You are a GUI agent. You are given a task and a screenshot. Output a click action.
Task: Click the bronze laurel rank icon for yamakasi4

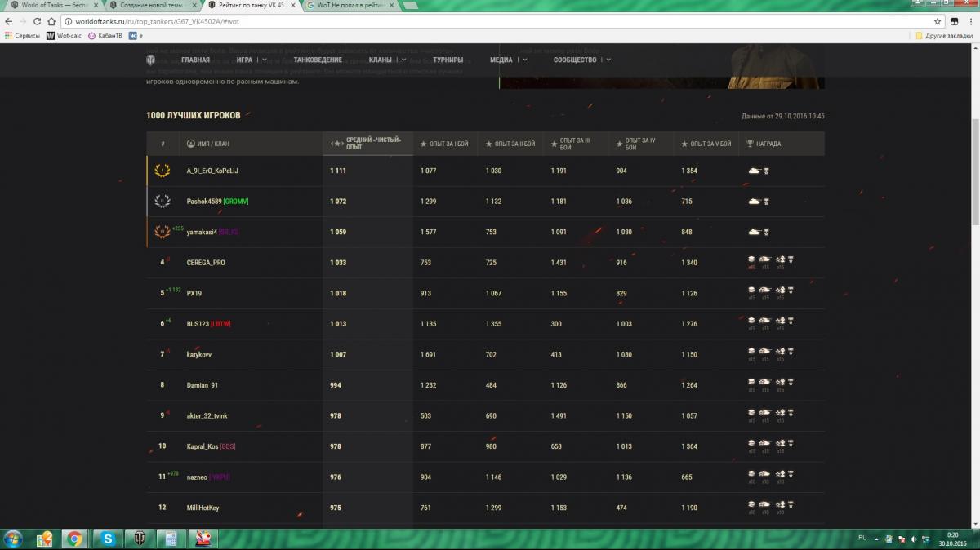point(163,232)
